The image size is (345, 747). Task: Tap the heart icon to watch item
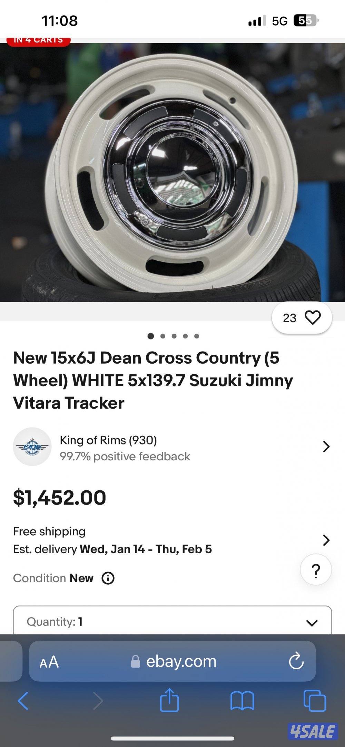[313, 318]
